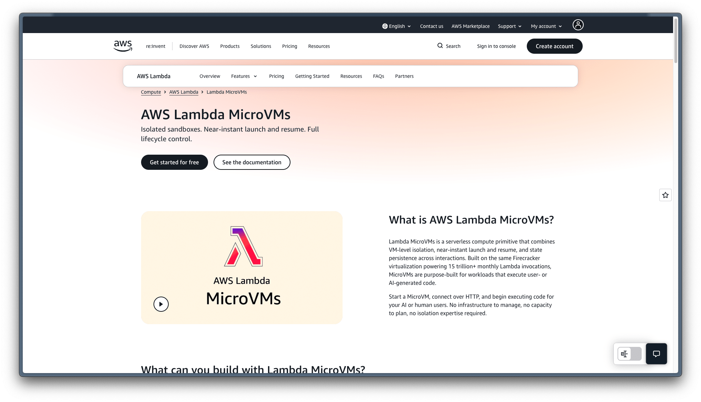The image size is (701, 402).
Task: Click the MicroVMs video thumbnail
Action: pos(242,268)
